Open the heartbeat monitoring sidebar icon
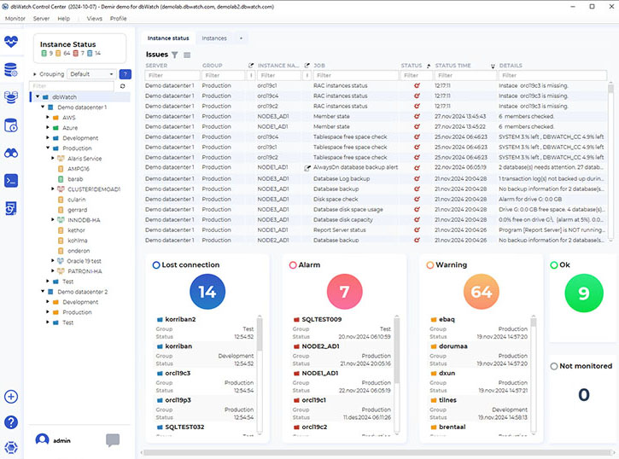The height and width of the screenshot is (459, 619). pyautogui.click(x=11, y=42)
